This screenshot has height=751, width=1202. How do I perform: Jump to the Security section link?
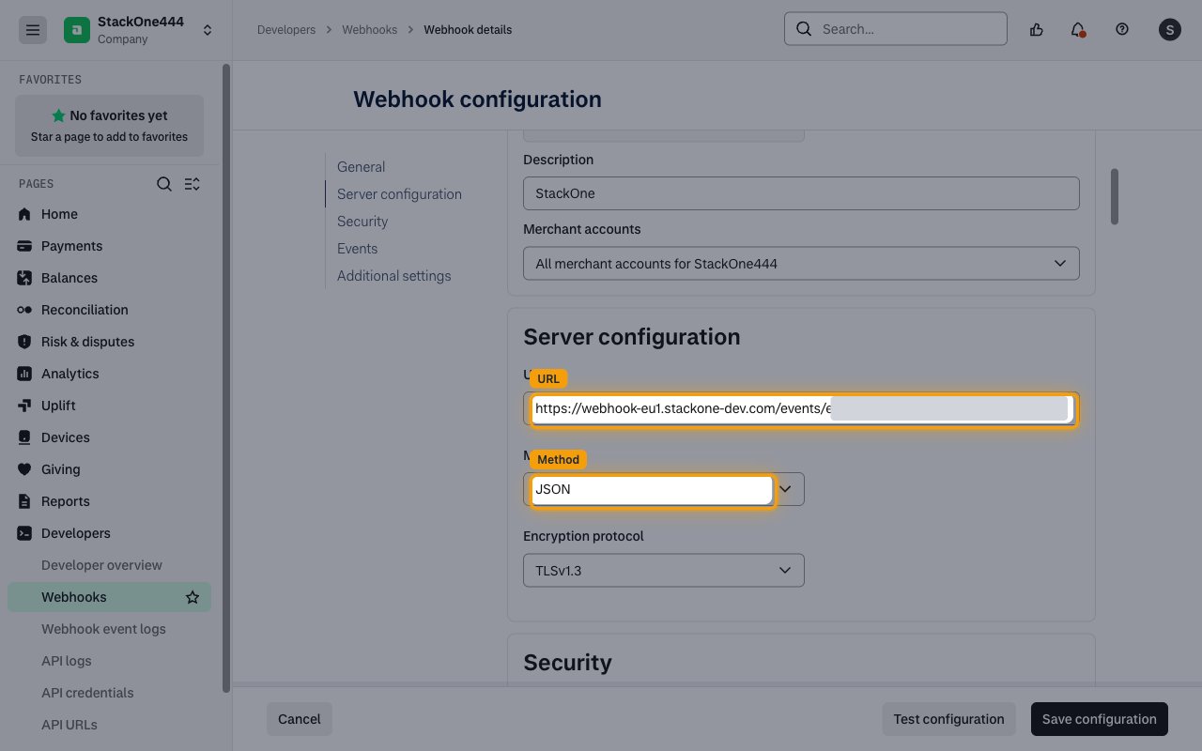[x=362, y=222]
